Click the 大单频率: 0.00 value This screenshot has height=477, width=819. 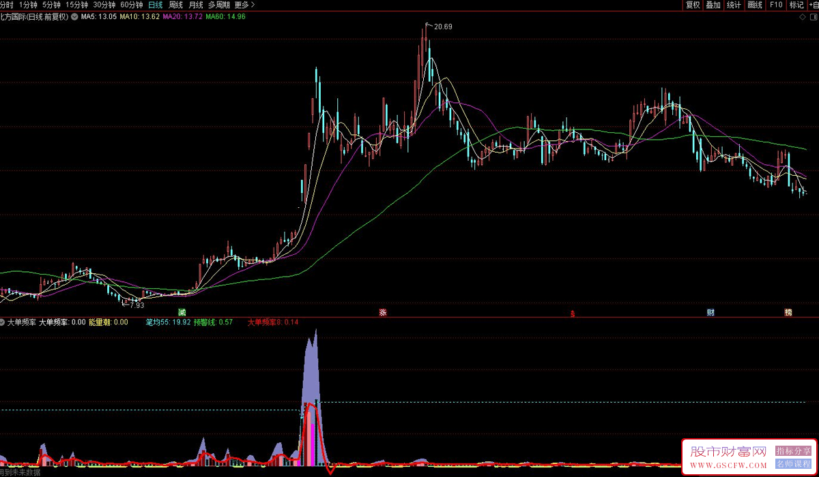click(x=62, y=322)
